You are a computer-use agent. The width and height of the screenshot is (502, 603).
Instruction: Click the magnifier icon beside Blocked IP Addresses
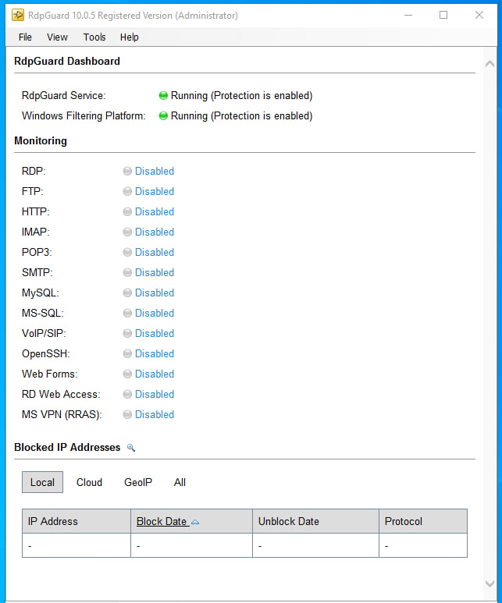click(x=131, y=448)
